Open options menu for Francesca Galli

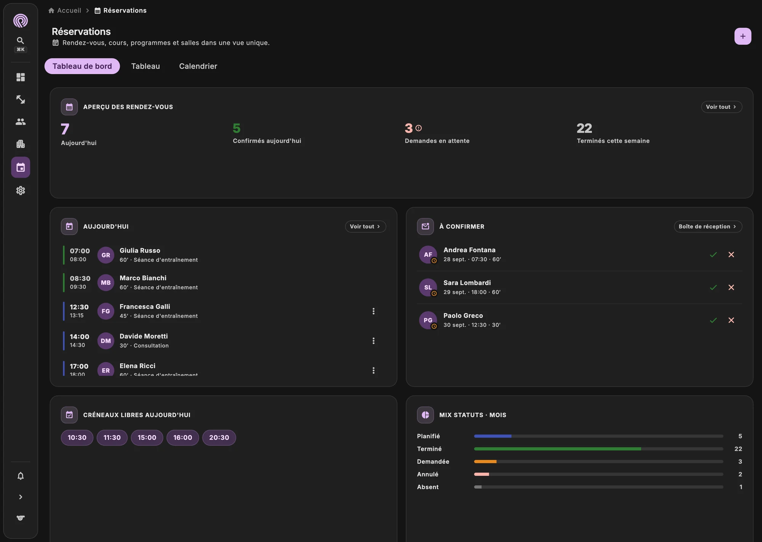373,311
